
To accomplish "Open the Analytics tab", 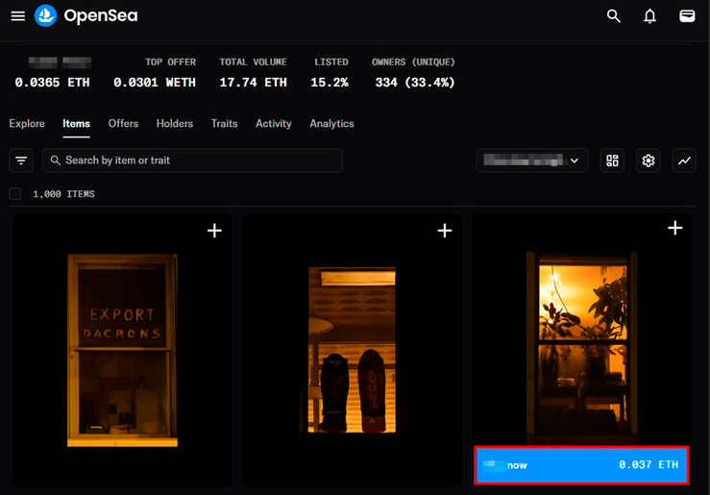I will (331, 124).
